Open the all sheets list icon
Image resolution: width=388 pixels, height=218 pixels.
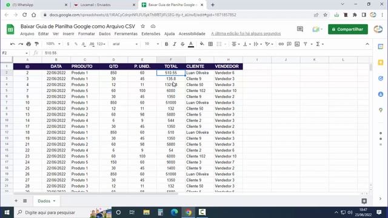[25, 200]
